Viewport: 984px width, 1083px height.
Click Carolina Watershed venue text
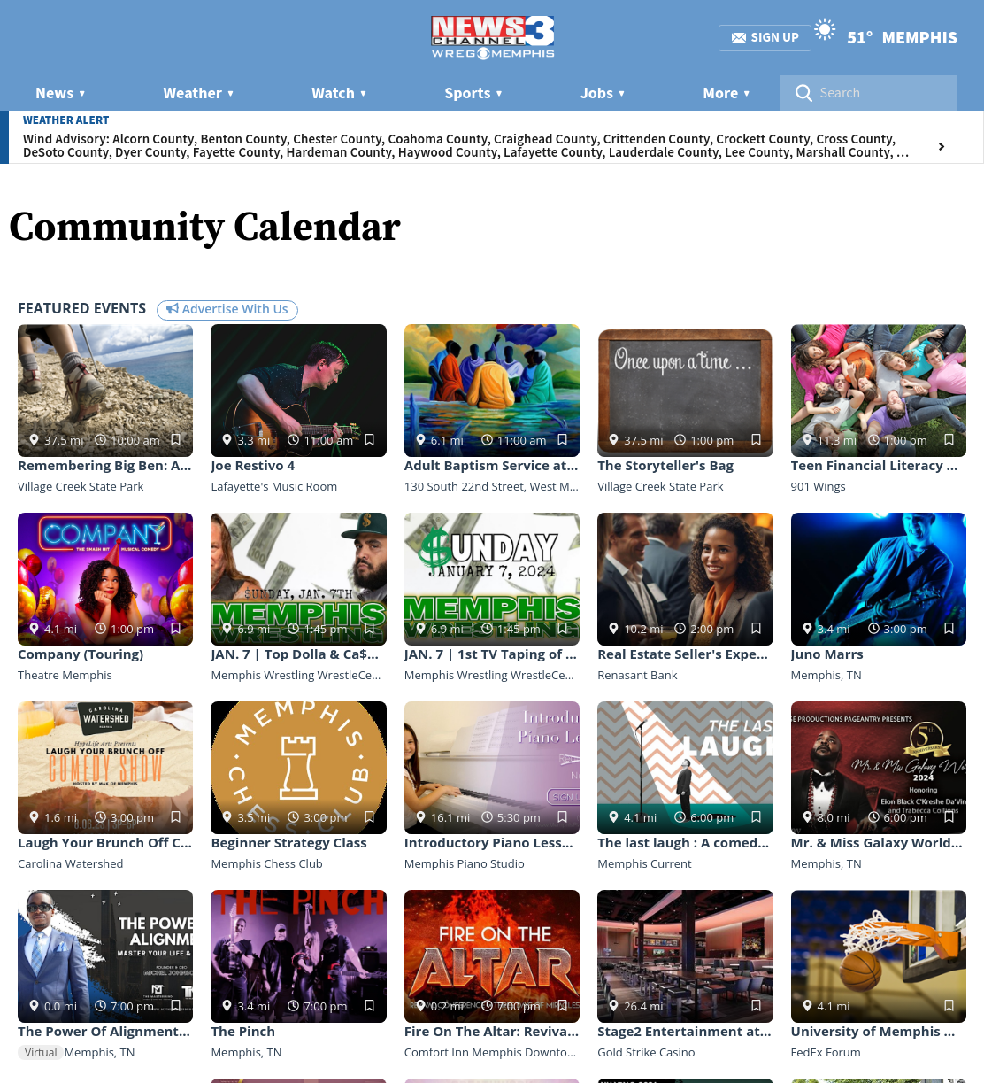tap(71, 863)
